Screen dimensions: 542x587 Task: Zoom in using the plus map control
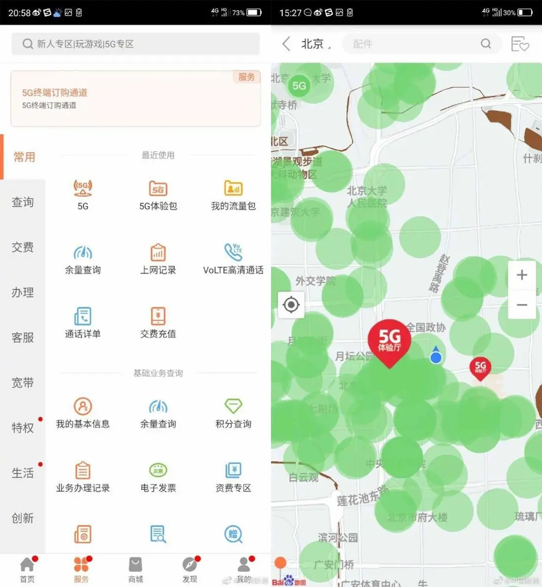click(x=522, y=275)
